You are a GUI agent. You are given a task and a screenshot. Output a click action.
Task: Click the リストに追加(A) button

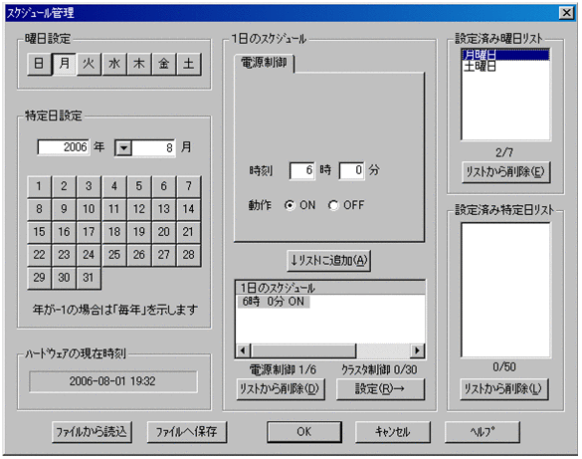coord(329,261)
